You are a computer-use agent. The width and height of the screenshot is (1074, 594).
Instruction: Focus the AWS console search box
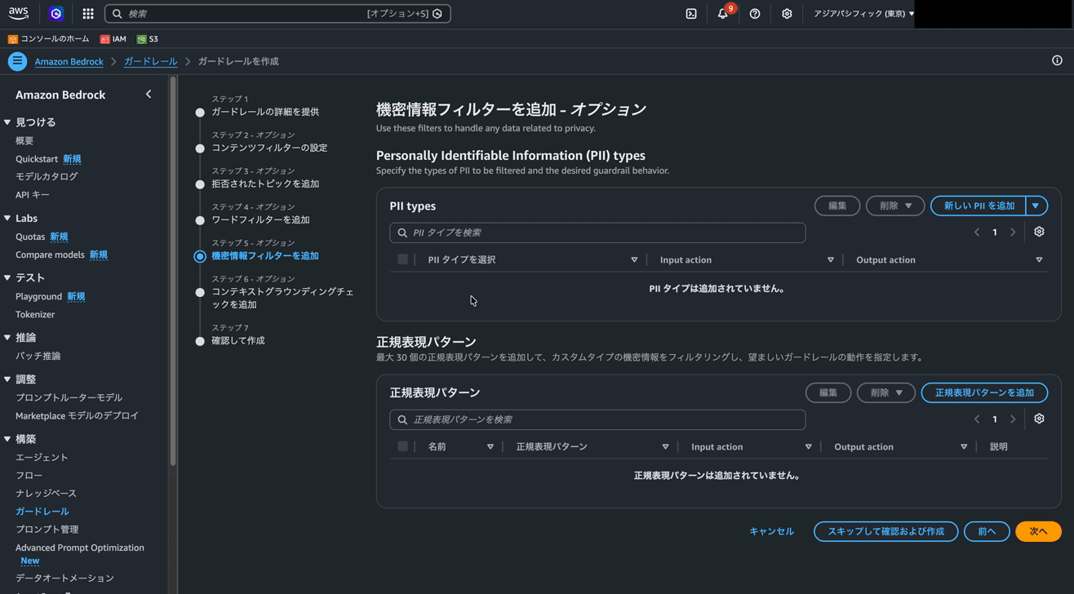(277, 13)
